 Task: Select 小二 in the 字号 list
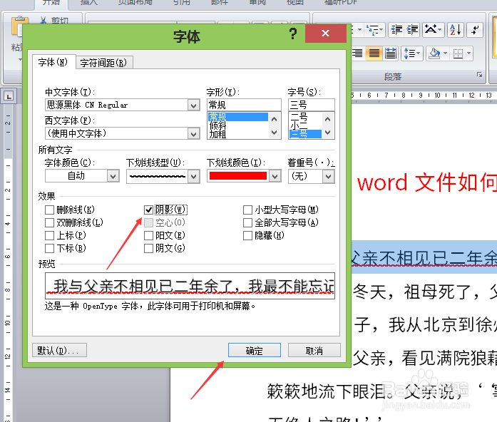305,125
